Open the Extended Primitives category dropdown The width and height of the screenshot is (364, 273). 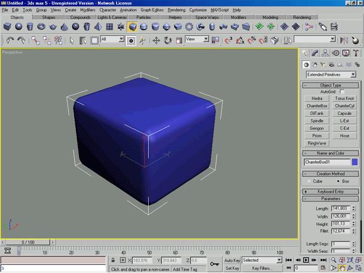(x=331, y=75)
